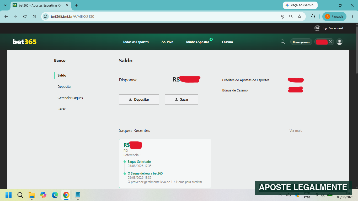Open site information icon in address bar

(46, 17)
